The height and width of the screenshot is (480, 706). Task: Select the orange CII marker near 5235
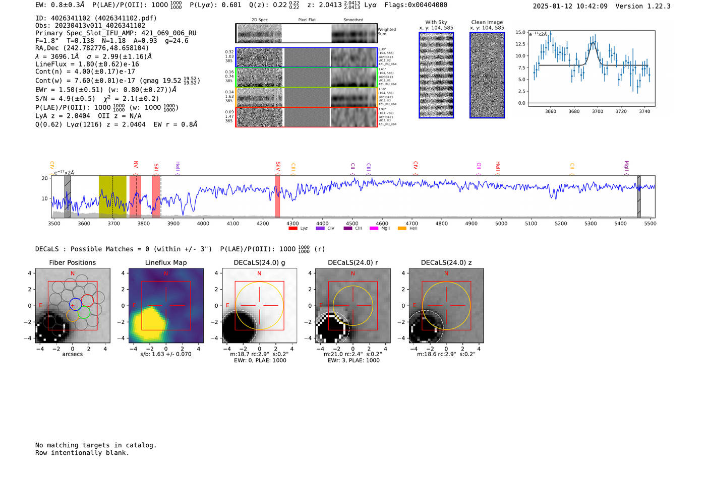pos(572,168)
